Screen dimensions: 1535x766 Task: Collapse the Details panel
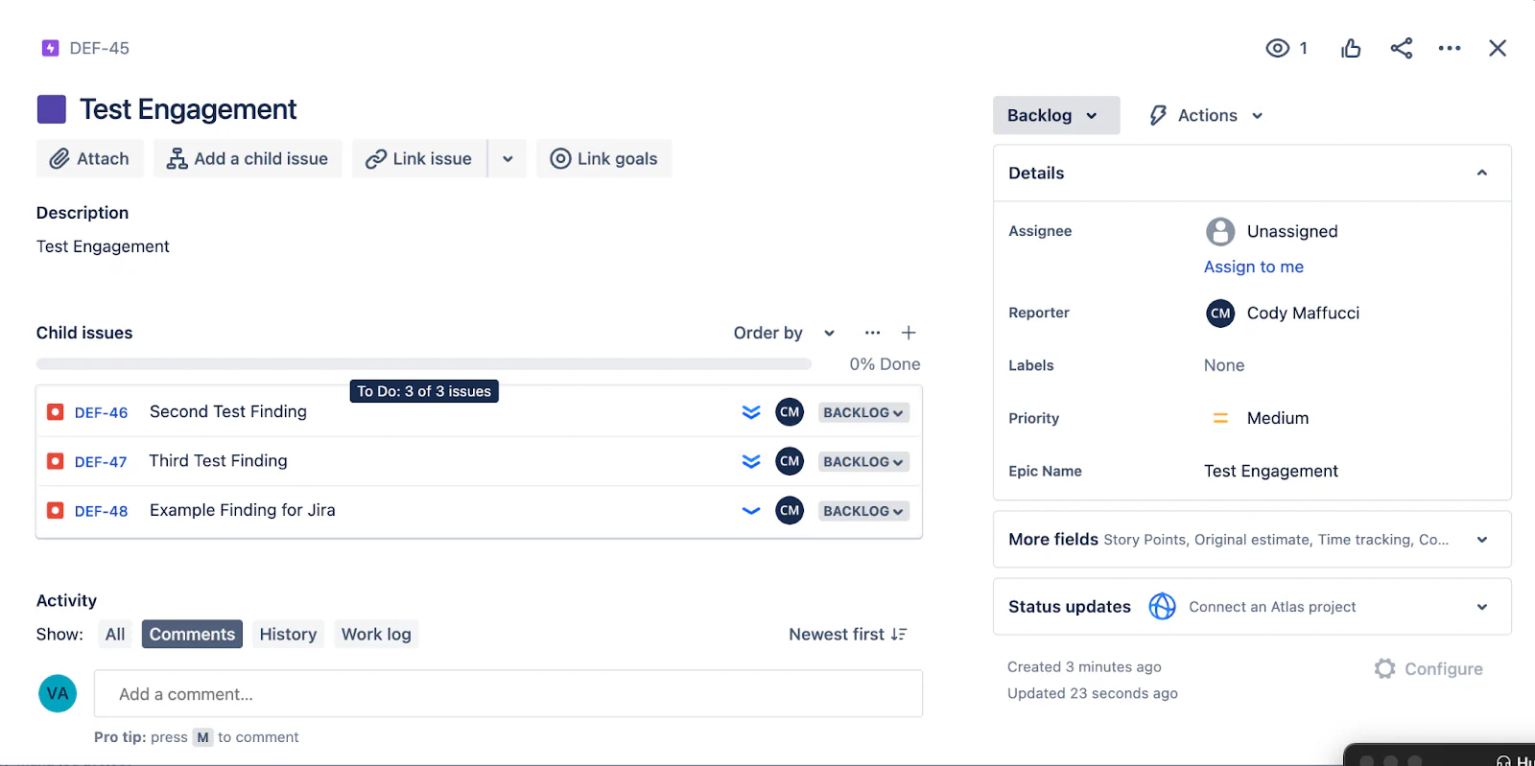pos(1481,174)
